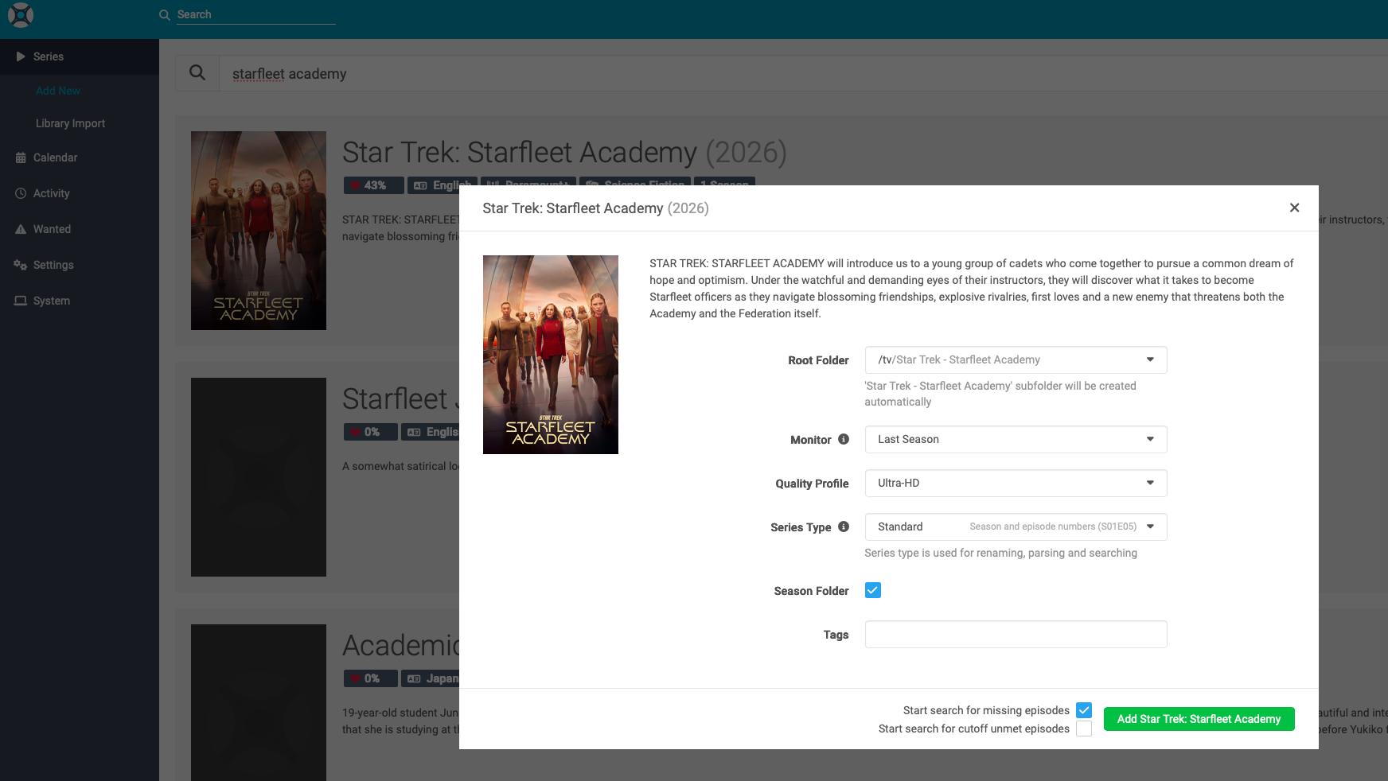Screen dimensions: 1388x781
Task: Click the Monitor info icon
Action: pyautogui.click(x=844, y=439)
